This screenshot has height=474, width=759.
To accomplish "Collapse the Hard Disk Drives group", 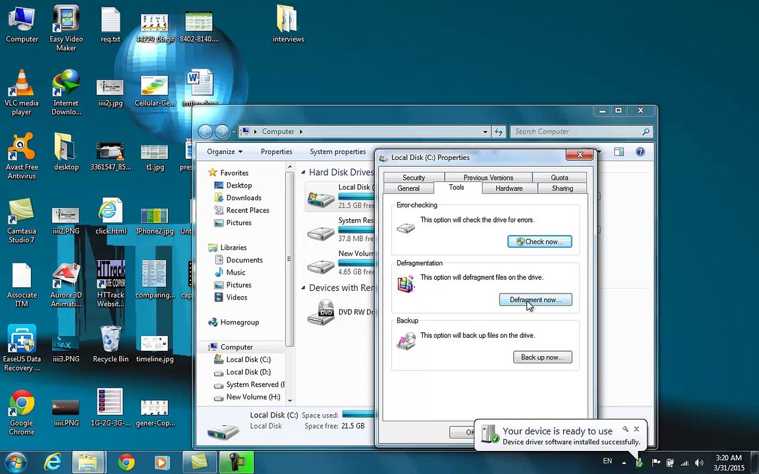I will click(304, 172).
